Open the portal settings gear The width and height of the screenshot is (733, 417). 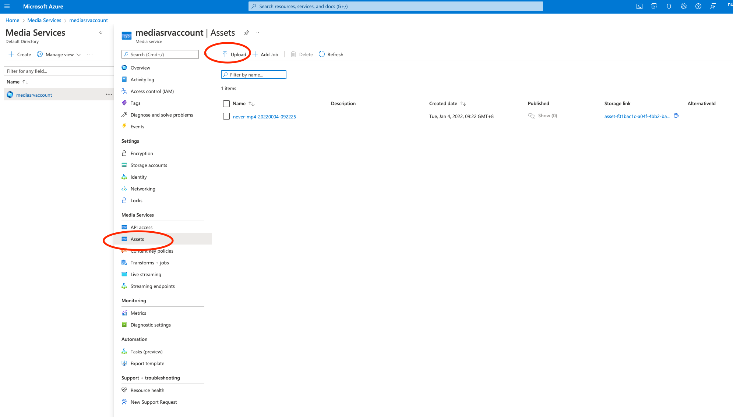pyautogui.click(x=684, y=6)
